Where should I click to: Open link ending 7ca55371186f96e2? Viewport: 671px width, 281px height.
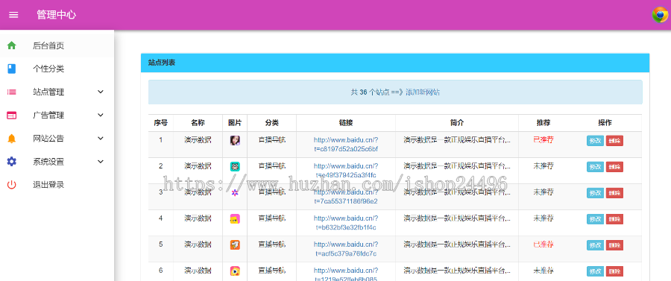pos(346,196)
